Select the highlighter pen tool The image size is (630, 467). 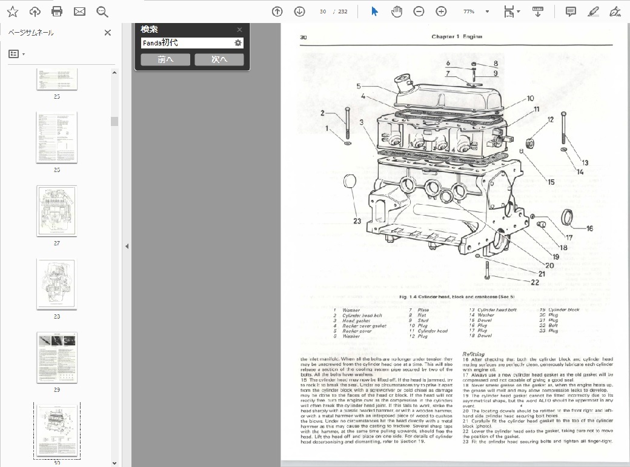[593, 12]
